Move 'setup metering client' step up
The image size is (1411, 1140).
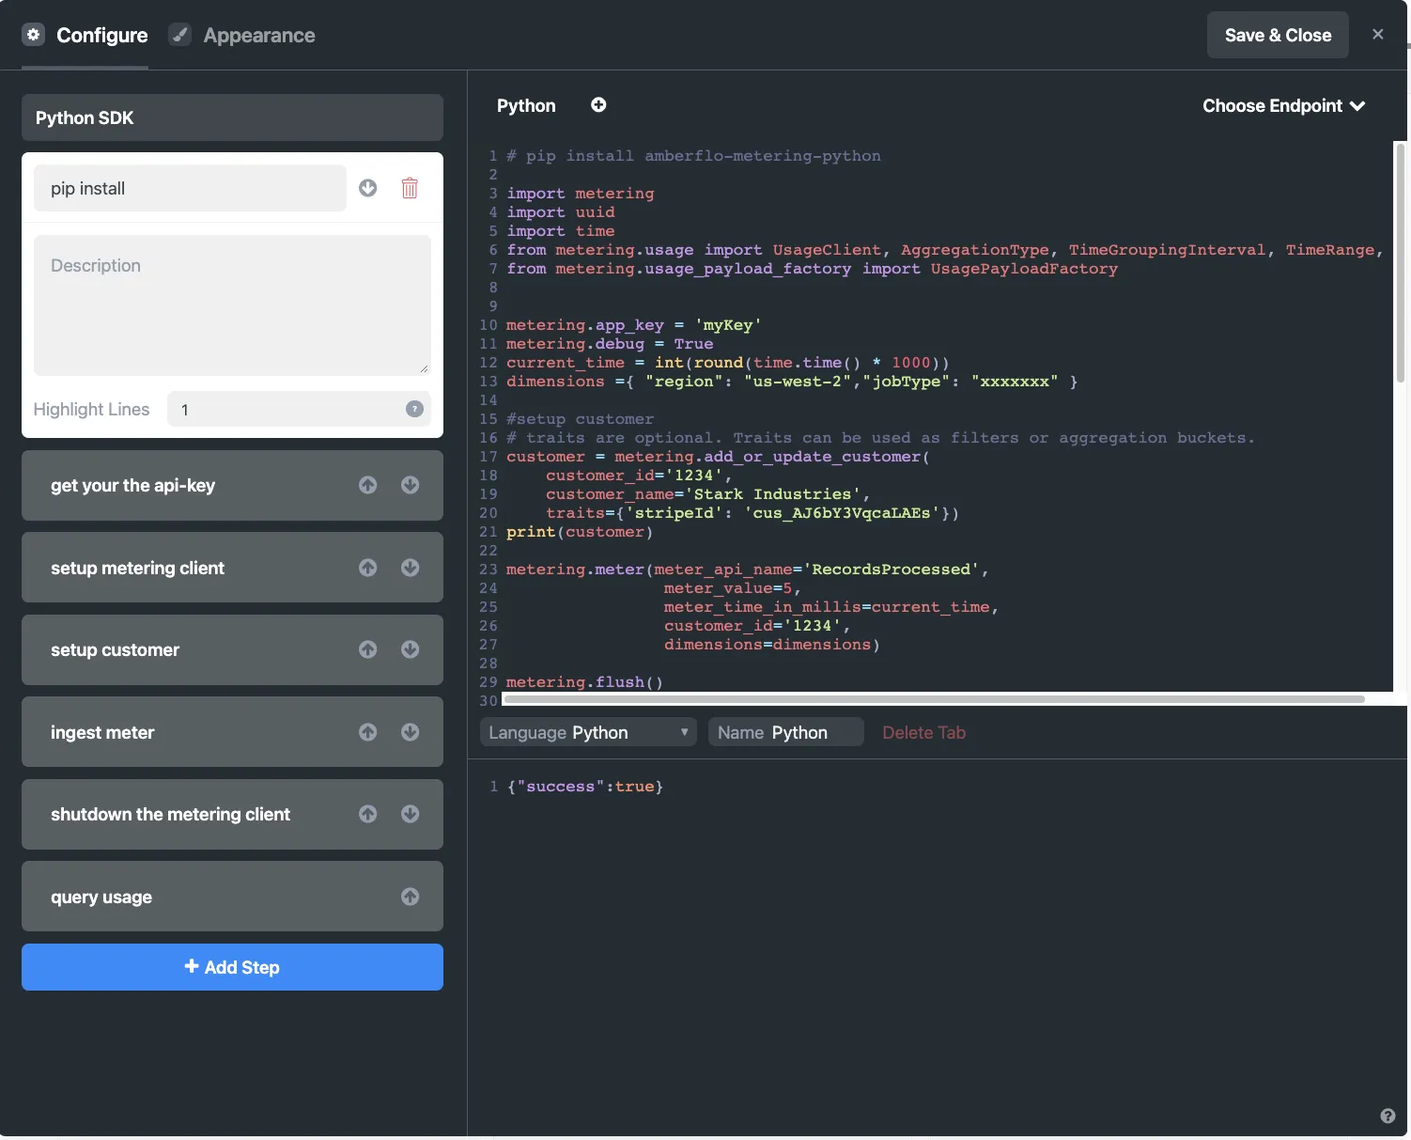368,568
